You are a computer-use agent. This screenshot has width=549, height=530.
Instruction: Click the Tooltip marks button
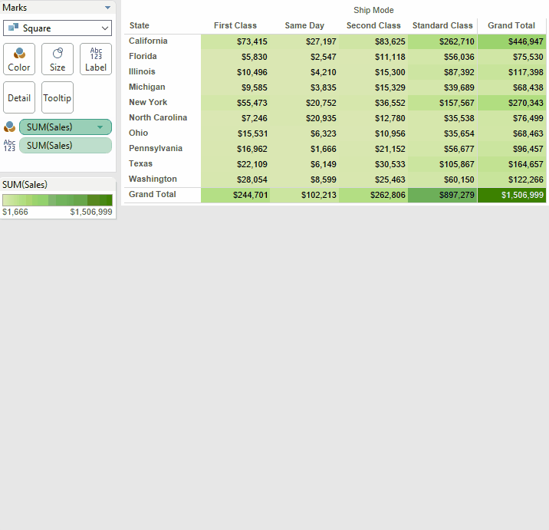58,97
